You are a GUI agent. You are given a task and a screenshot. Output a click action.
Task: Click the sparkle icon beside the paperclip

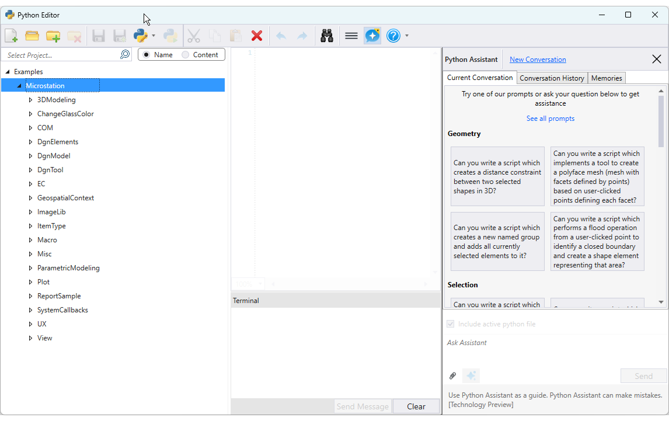point(471,376)
